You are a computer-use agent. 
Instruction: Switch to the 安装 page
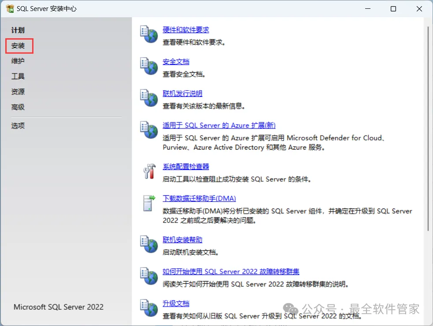18,45
